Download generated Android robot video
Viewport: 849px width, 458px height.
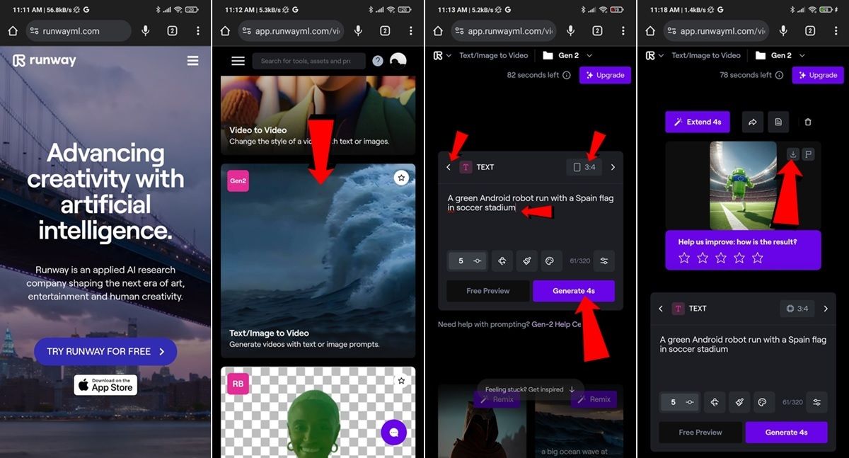794,154
